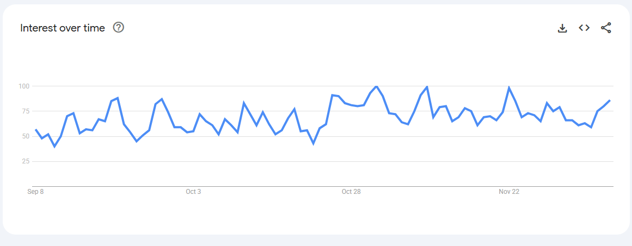
Task: Click the "Interest over time" heading
Action: click(x=63, y=28)
